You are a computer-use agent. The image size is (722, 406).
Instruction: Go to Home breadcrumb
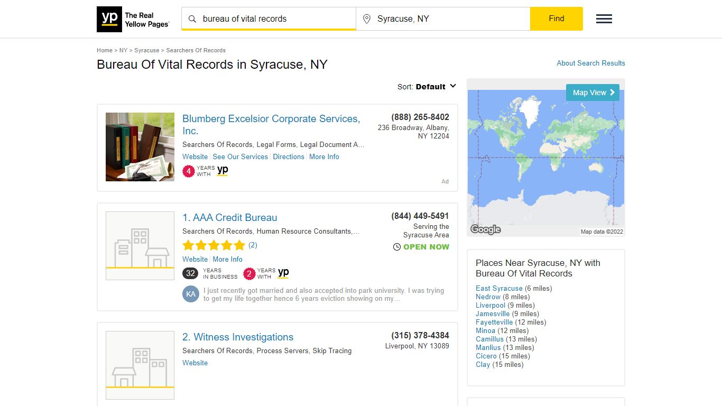(105, 50)
